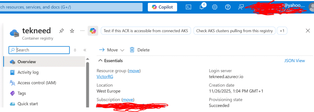
Task: Click the Quick start cloud icon
Action: coord(12,104)
